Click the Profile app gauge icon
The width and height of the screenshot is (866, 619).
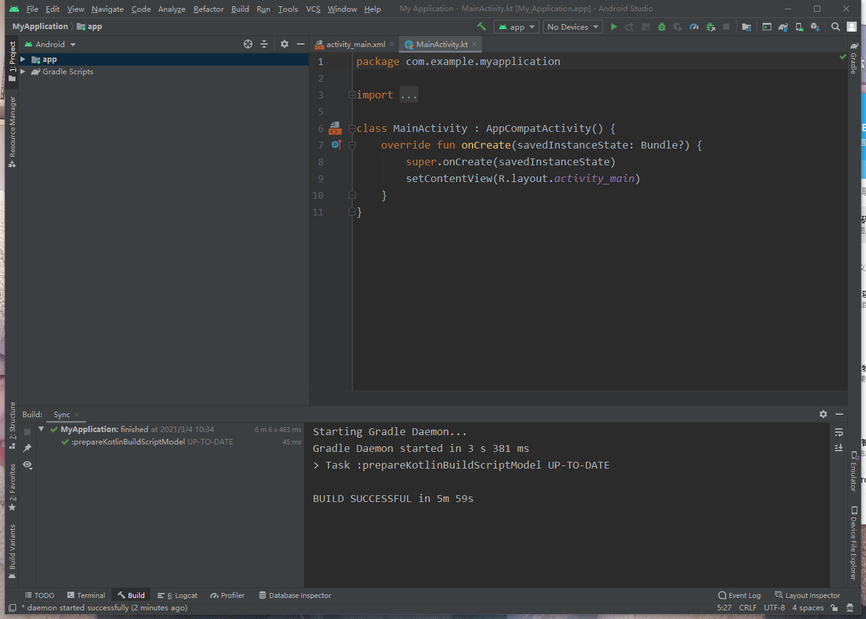point(694,27)
